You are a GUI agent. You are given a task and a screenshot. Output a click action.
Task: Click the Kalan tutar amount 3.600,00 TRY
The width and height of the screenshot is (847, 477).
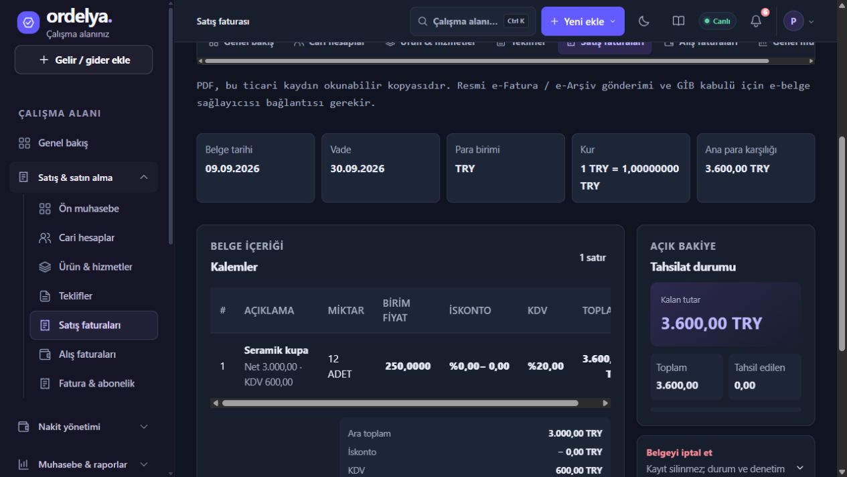(x=712, y=324)
